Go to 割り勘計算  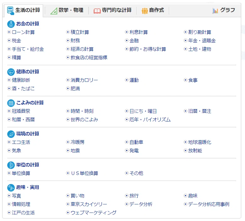tap(200, 32)
